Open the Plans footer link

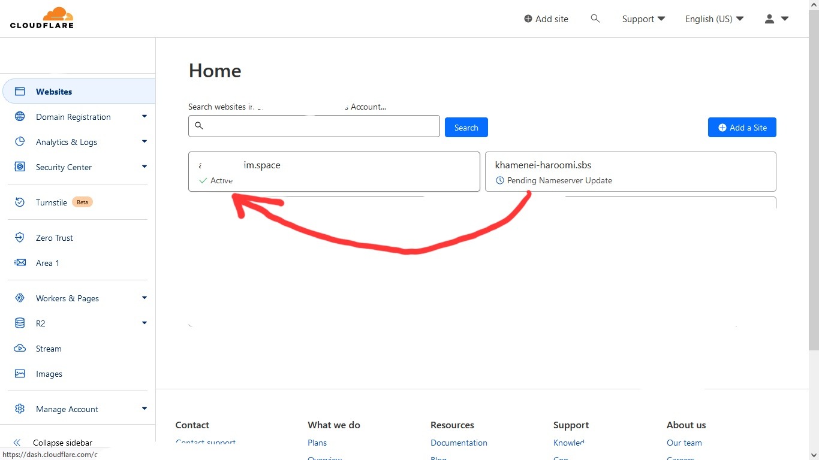point(317,443)
